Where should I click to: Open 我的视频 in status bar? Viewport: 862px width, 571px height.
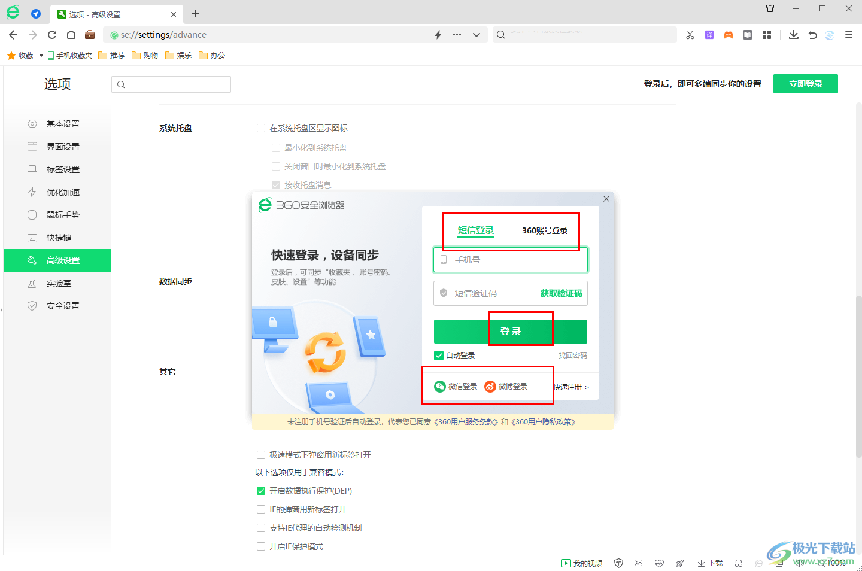click(582, 563)
